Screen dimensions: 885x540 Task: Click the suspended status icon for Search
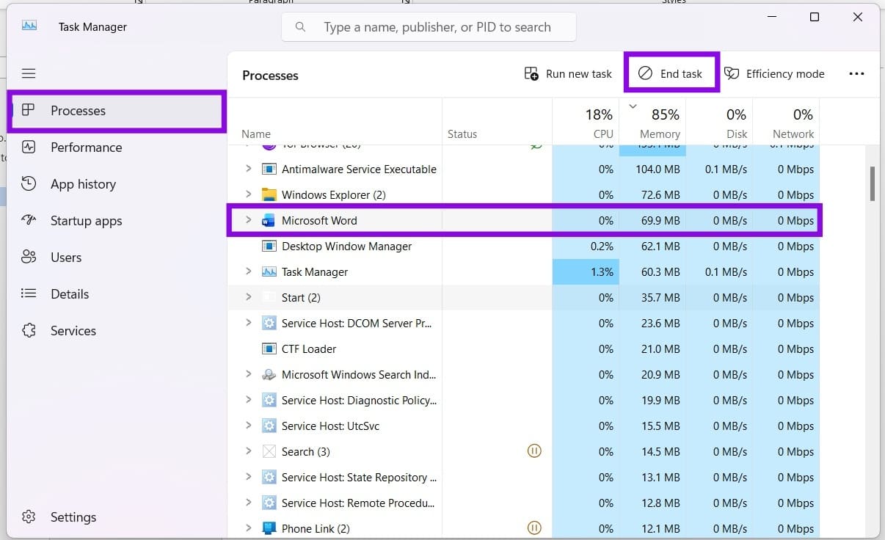534,450
